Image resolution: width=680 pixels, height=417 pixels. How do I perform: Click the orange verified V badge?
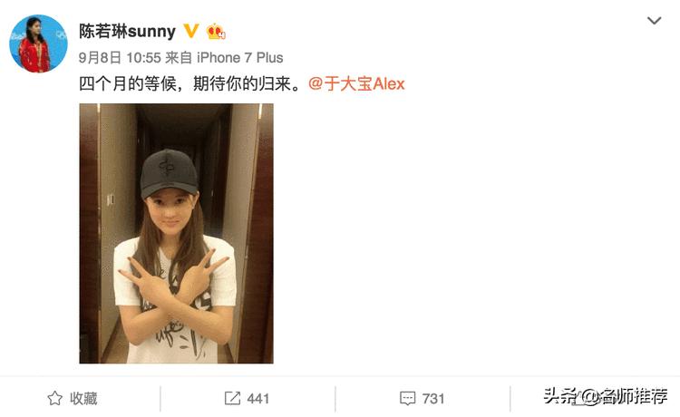coord(190,30)
